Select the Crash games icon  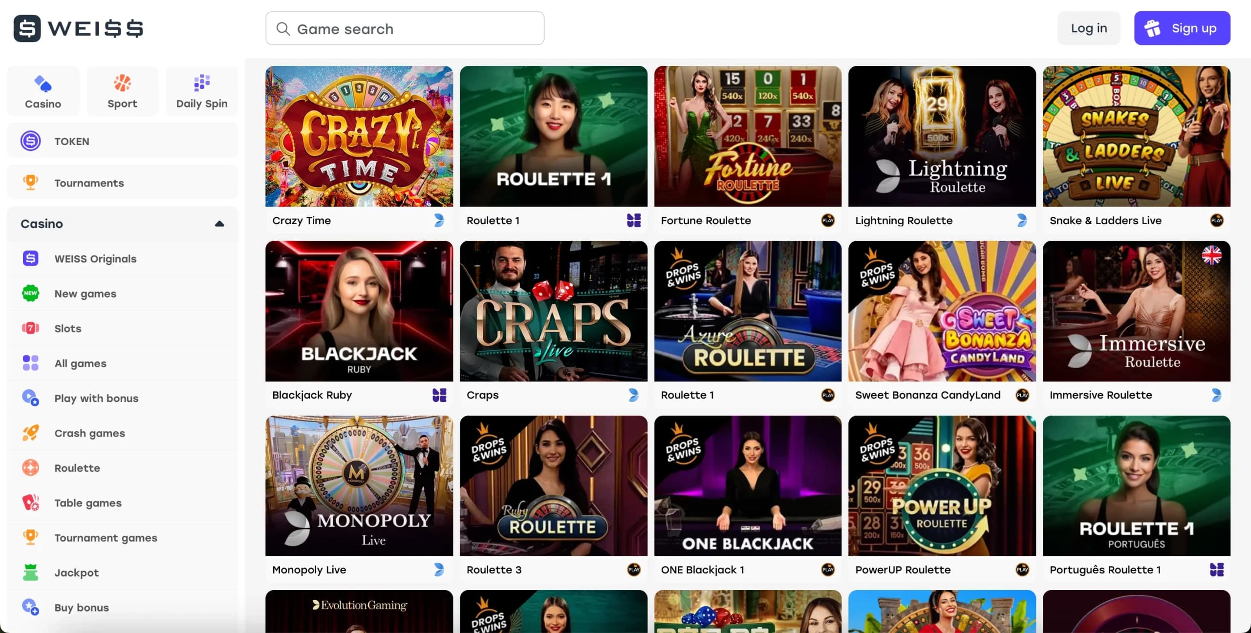[31, 433]
